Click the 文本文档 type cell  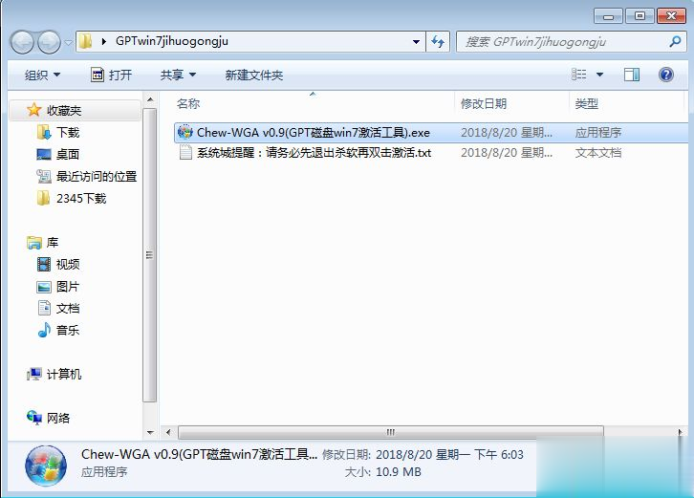[598, 153]
